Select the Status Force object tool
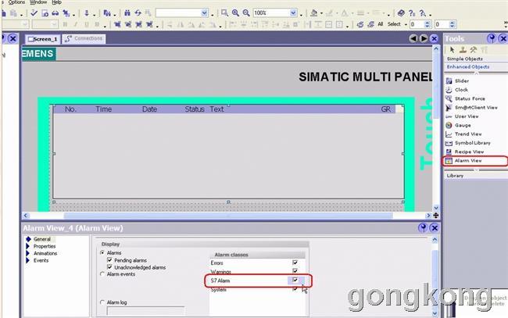This screenshot has width=508, height=318. click(471, 98)
